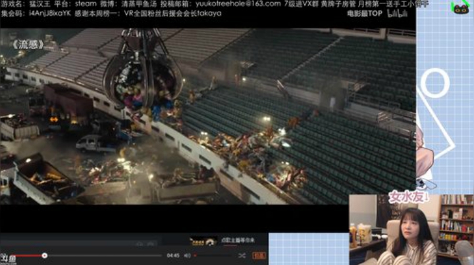Adjust the volume slider next to the speaker
The width and height of the screenshot is (474, 265).
[213, 256]
